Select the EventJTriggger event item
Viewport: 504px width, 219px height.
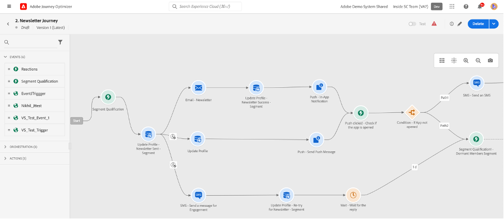(x=35, y=93)
